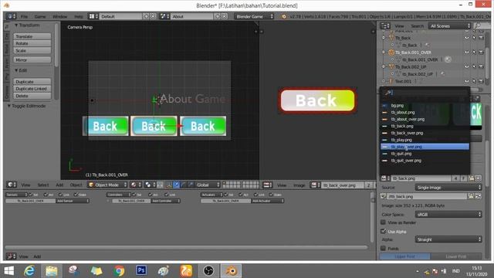Click the info editor type icon at top-left
The width and height of the screenshot is (494, 278).
[x=11, y=16]
